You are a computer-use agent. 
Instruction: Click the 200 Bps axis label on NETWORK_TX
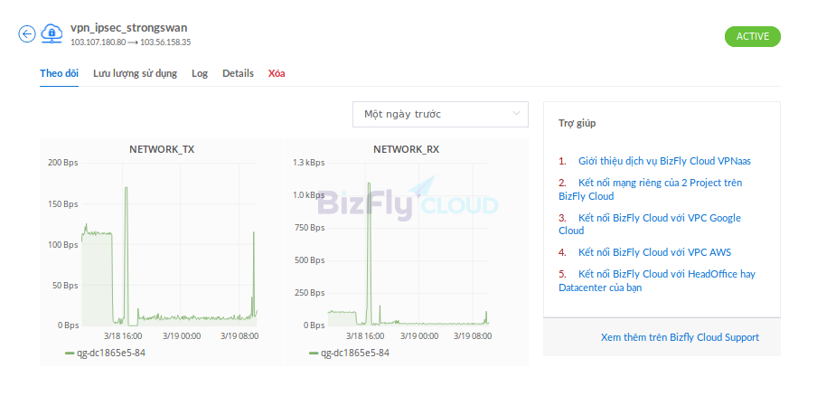(x=62, y=163)
